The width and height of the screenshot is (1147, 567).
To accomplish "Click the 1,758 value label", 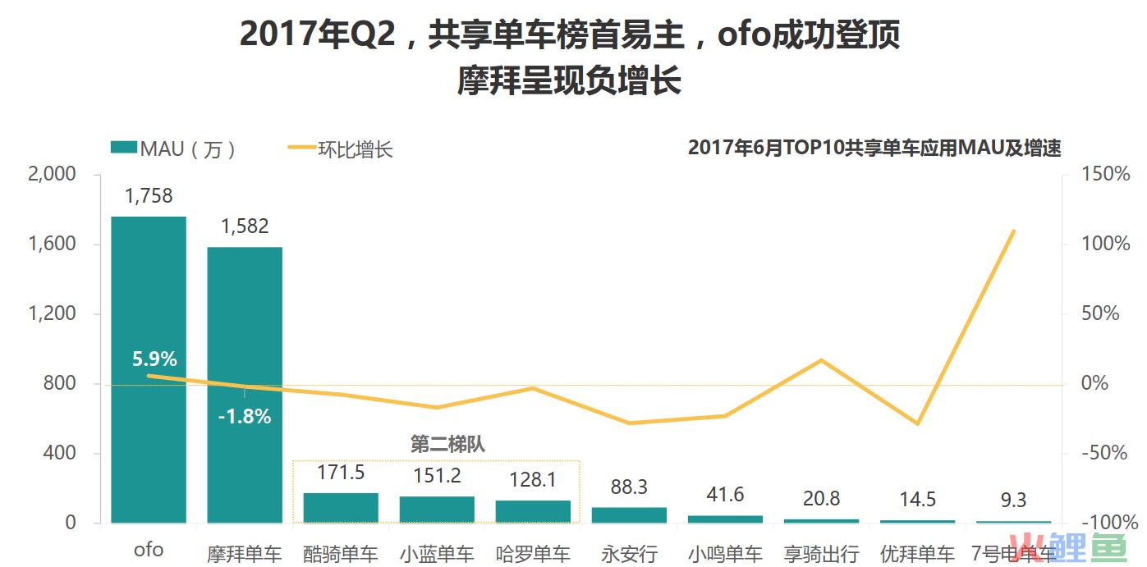I will pyautogui.click(x=149, y=195).
